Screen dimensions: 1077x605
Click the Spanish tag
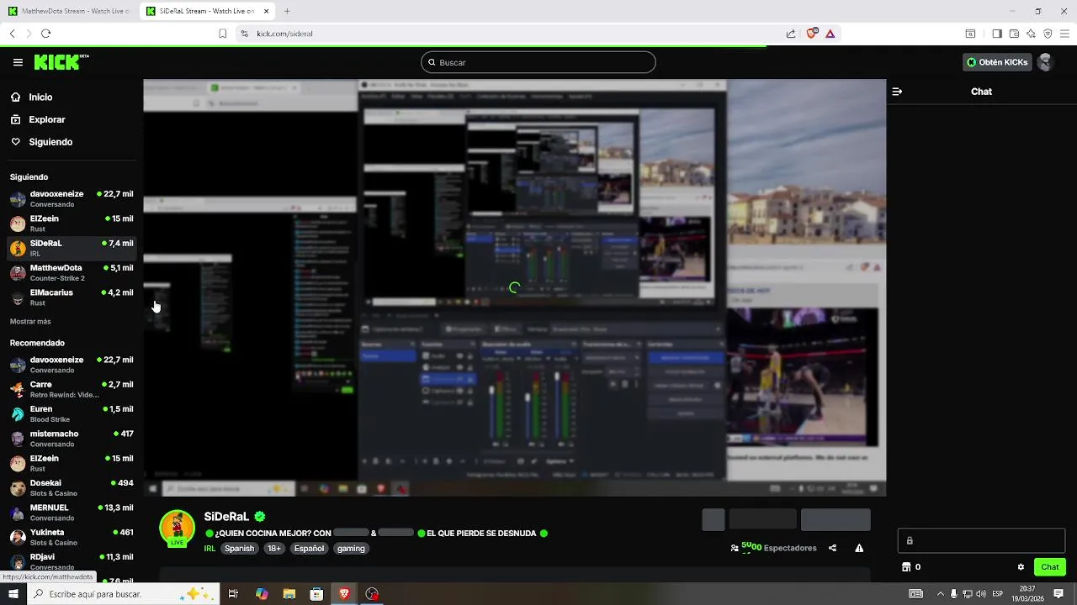coord(239,549)
